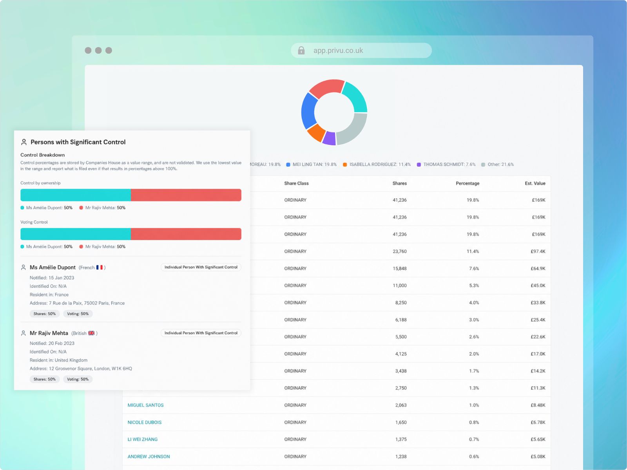The width and height of the screenshot is (627, 470).
Task: Click Notified: 20 Feb 2023 text
Action: tap(52, 343)
